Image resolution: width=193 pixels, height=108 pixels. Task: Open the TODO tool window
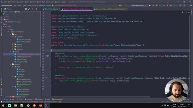coord(20,99)
